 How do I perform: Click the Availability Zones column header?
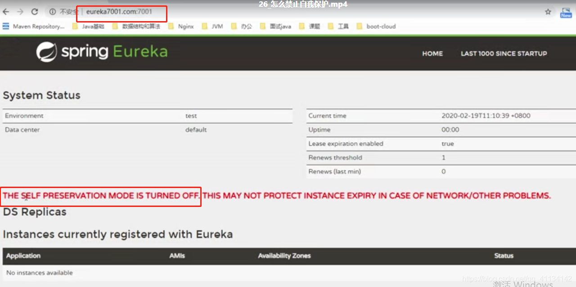tap(284, 256)
